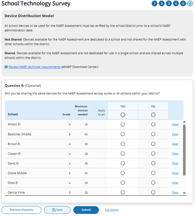Click the info icon beside technical requirements
Screen dimensions: 195x217
point(6,67)
